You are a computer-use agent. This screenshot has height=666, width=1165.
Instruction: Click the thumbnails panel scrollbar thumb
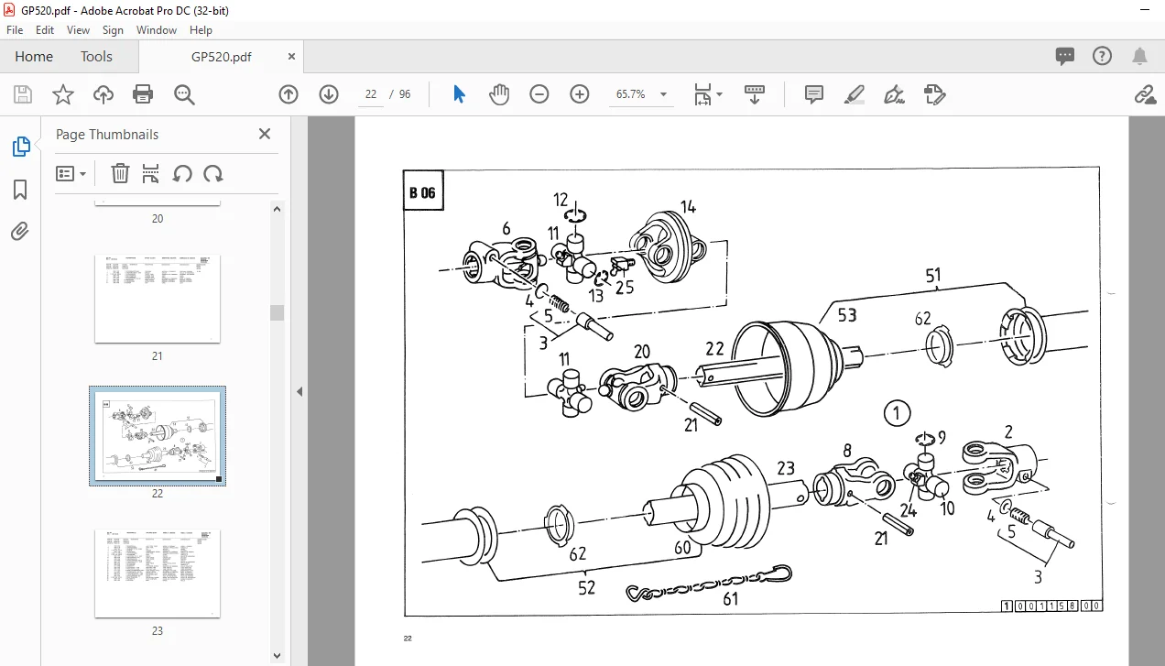[277, 312]
